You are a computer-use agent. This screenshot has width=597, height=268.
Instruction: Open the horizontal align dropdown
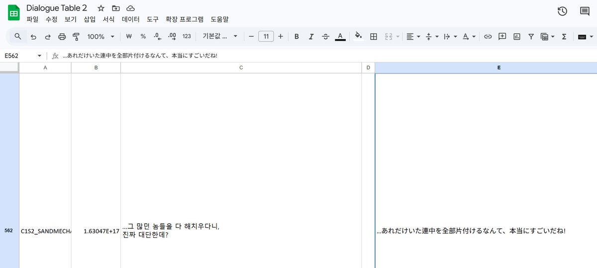tap(413, 36)
